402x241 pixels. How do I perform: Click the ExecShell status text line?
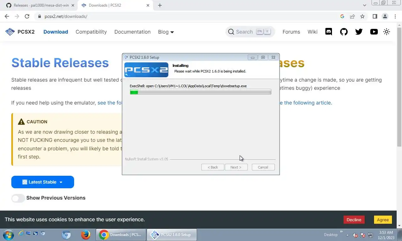tap(188, 86)
